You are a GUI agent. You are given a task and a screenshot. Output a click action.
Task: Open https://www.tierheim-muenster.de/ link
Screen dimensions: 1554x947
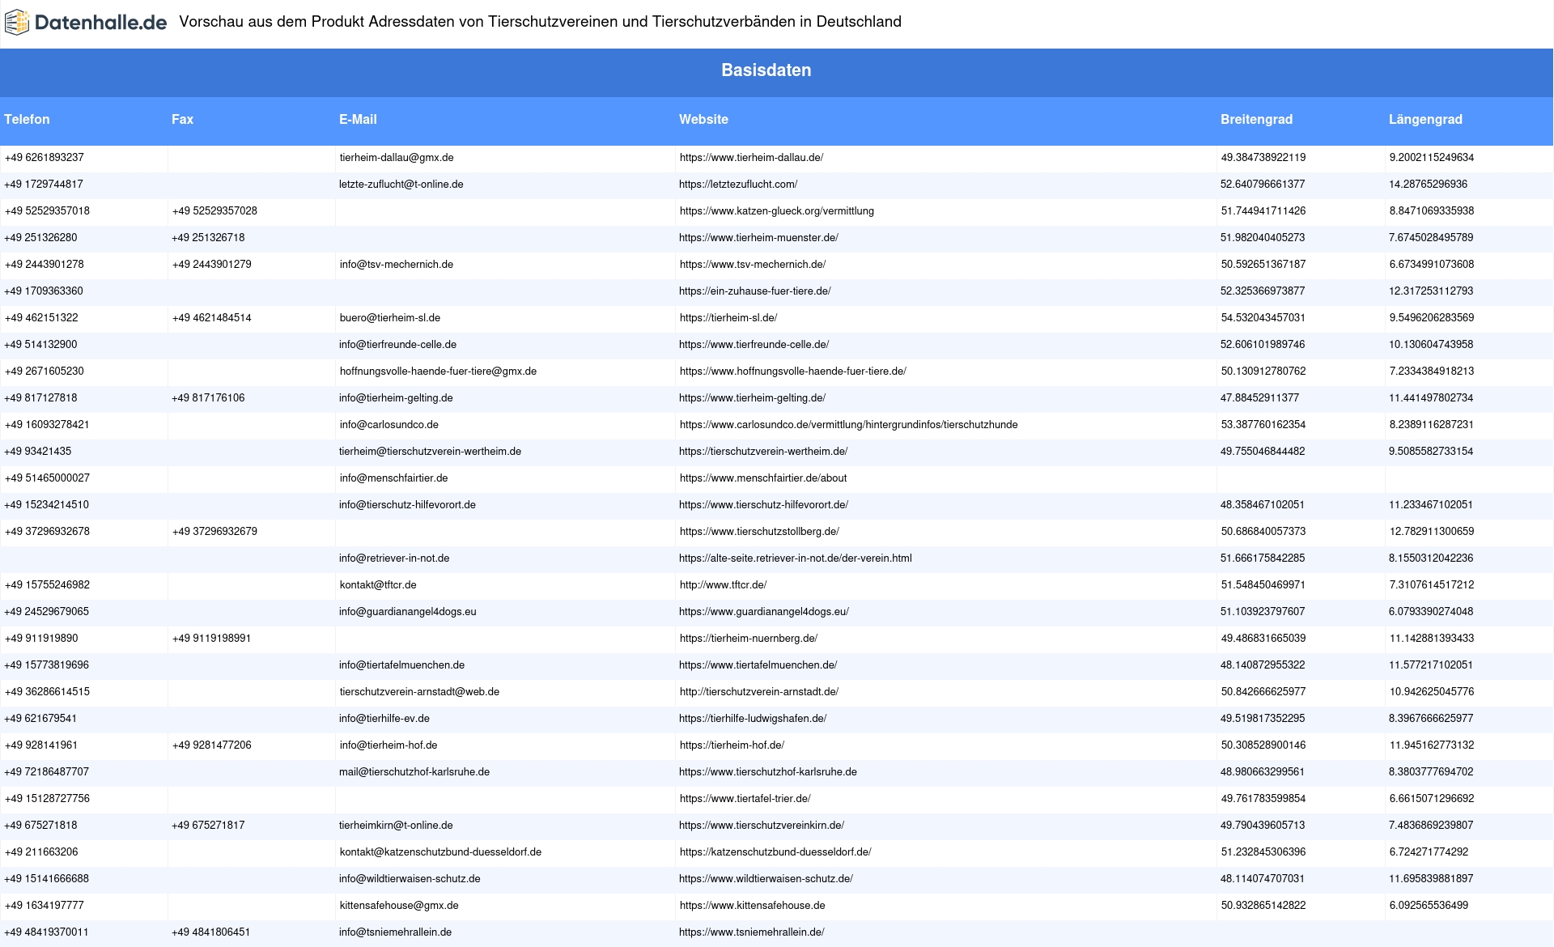tap(758, 238)
